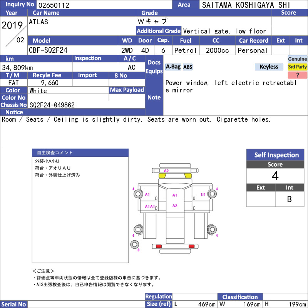Click the 2000cc engine value

[218, 50]
